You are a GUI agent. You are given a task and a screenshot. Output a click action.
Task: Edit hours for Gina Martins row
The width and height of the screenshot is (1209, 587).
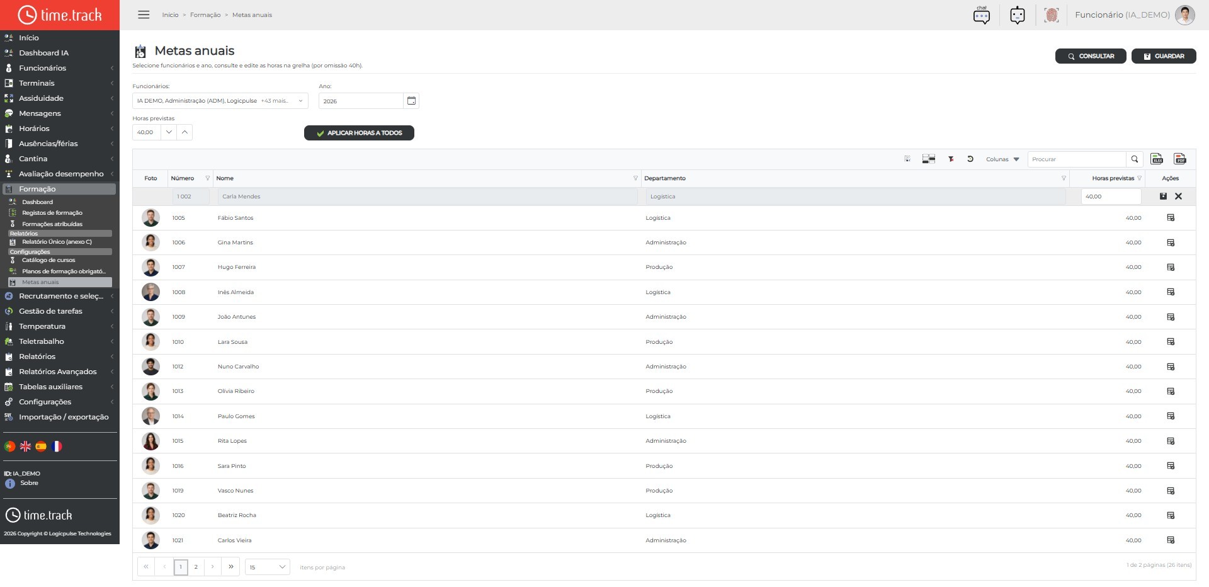coord(1171,242)
